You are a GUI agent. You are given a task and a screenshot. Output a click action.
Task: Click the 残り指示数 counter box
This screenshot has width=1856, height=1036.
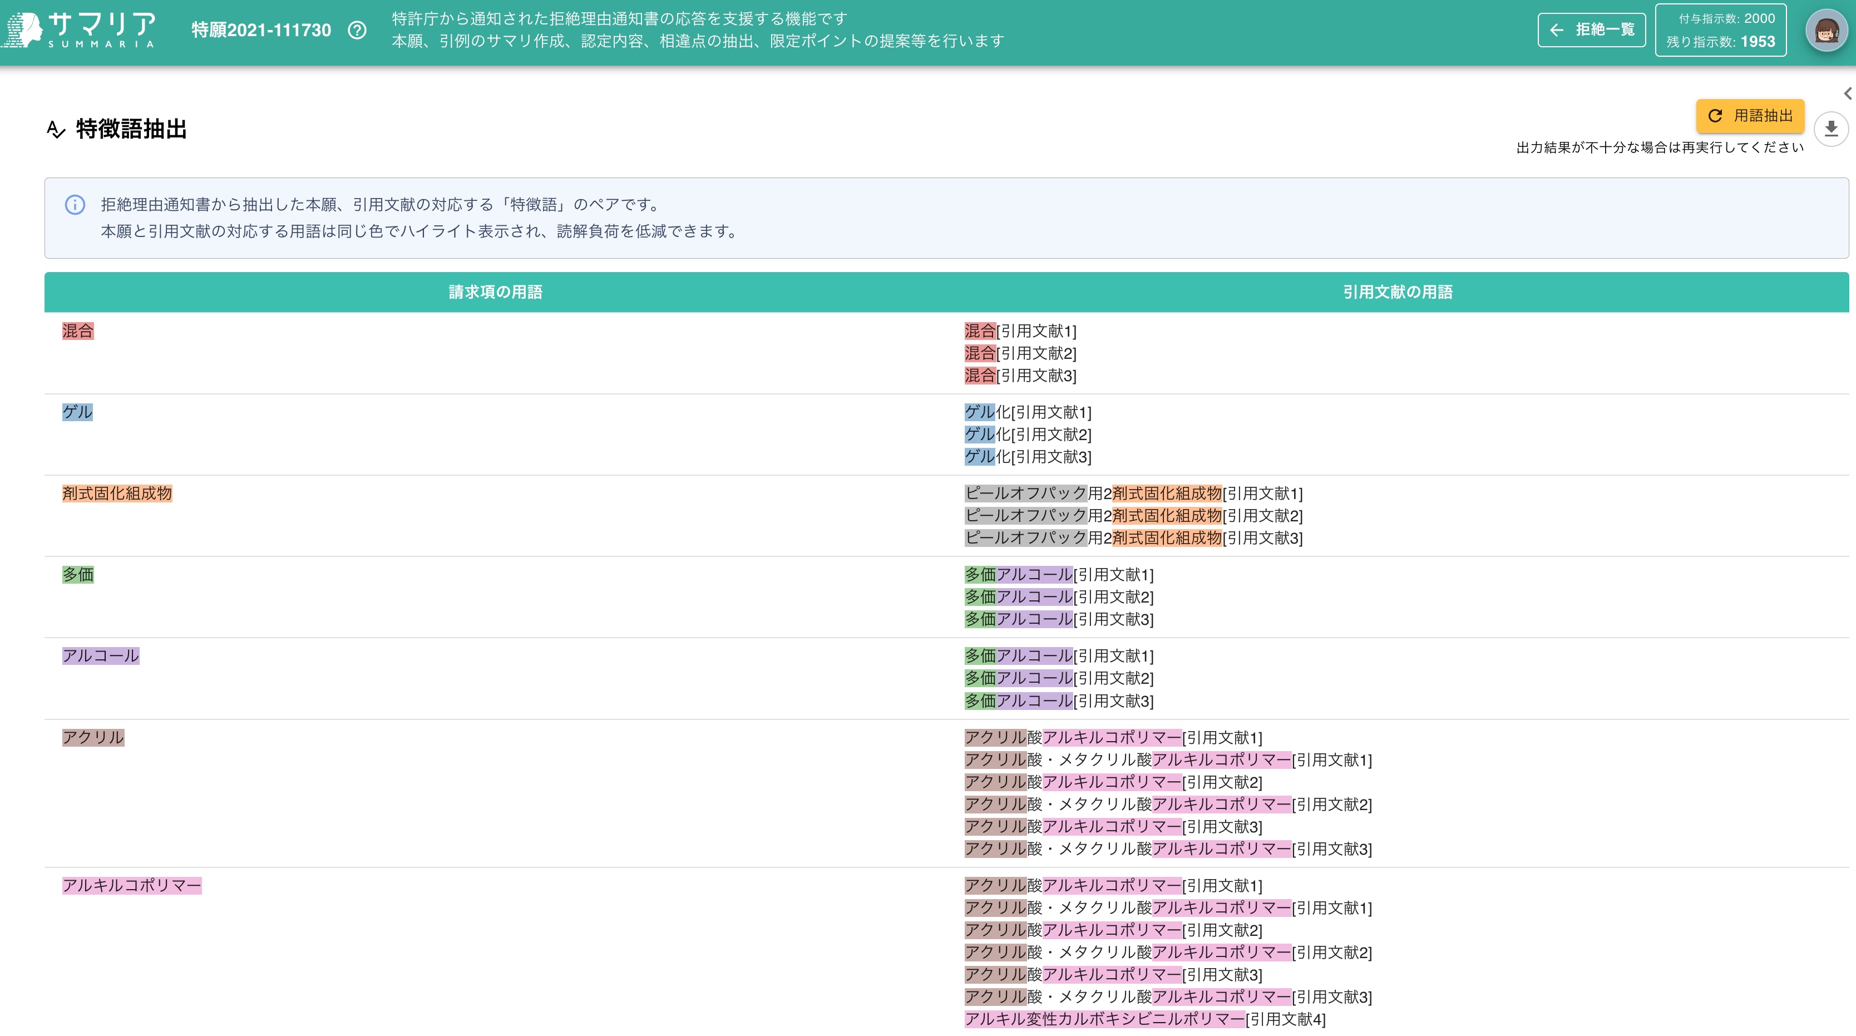click(1720, 30)
